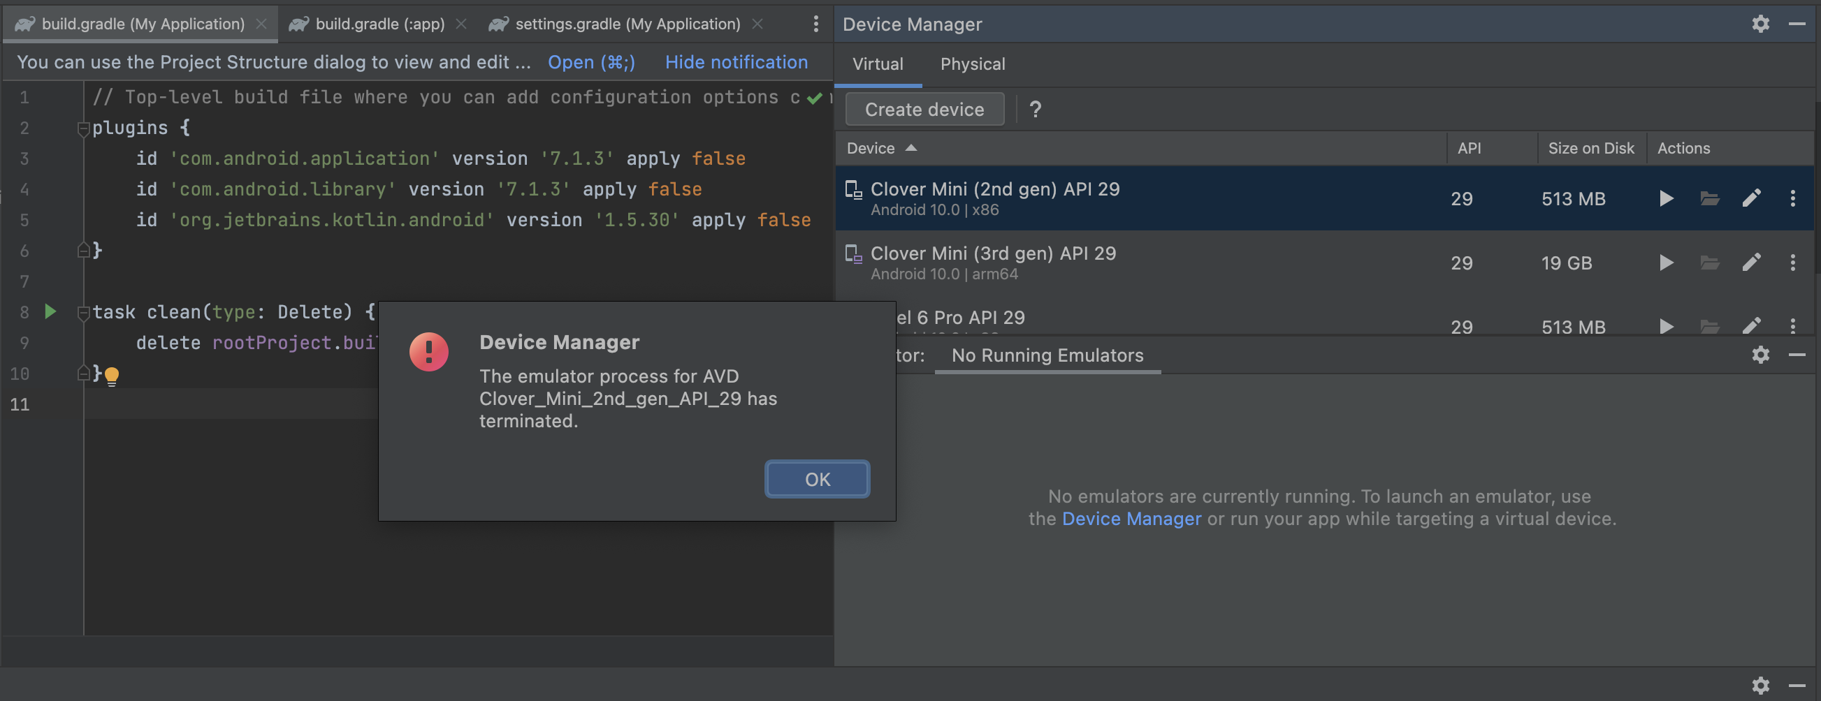
Task: Open more actions for Clover Mini (3rd gen)
Action: click(1793, 263)
